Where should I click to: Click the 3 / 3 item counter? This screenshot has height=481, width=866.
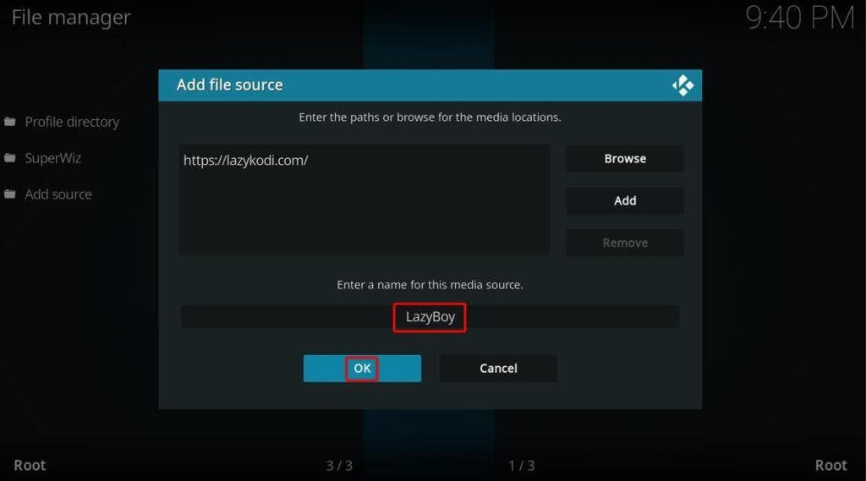(x=339, y=466)
